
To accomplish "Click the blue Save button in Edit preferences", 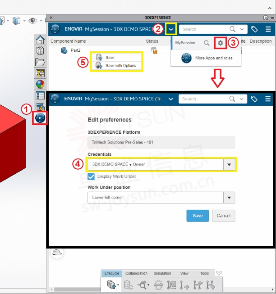I will [x=198, y=216].
